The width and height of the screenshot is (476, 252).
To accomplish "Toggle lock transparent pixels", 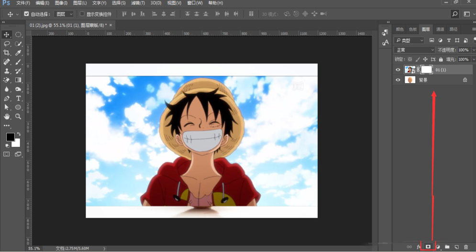I will pyautogui.click(x=410, y=59).
